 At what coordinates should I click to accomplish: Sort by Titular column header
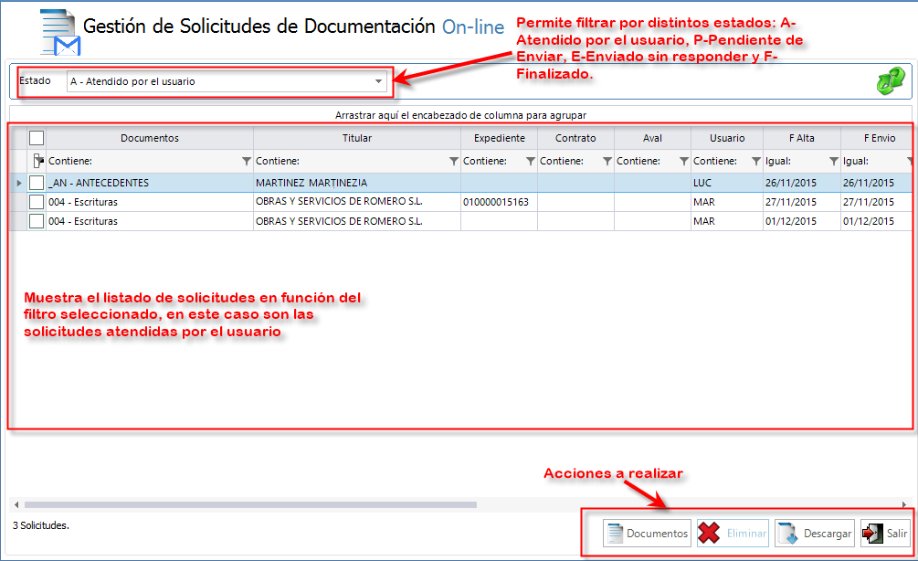coord(357,138)
